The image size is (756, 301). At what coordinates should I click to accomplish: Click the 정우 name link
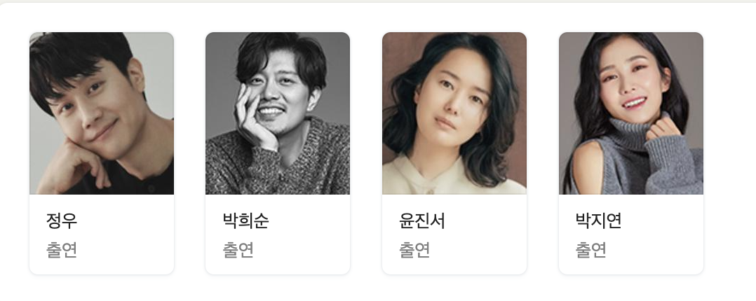tap(62, 220)
